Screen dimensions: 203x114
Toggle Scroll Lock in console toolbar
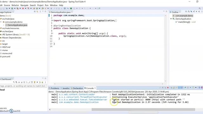pos(174,88)
